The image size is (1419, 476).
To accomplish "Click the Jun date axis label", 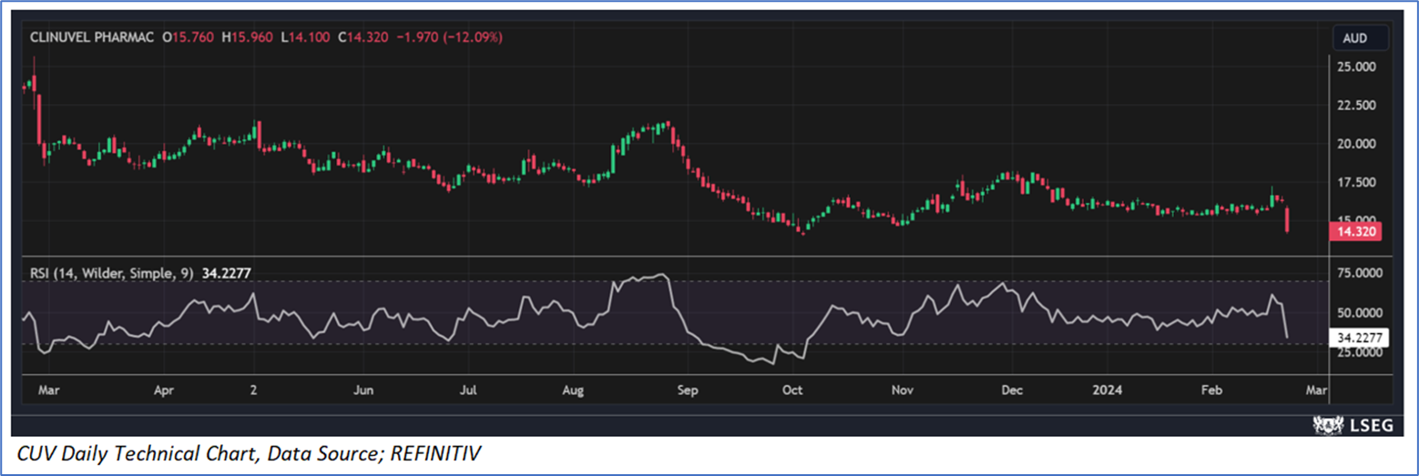I will point(363,390).
